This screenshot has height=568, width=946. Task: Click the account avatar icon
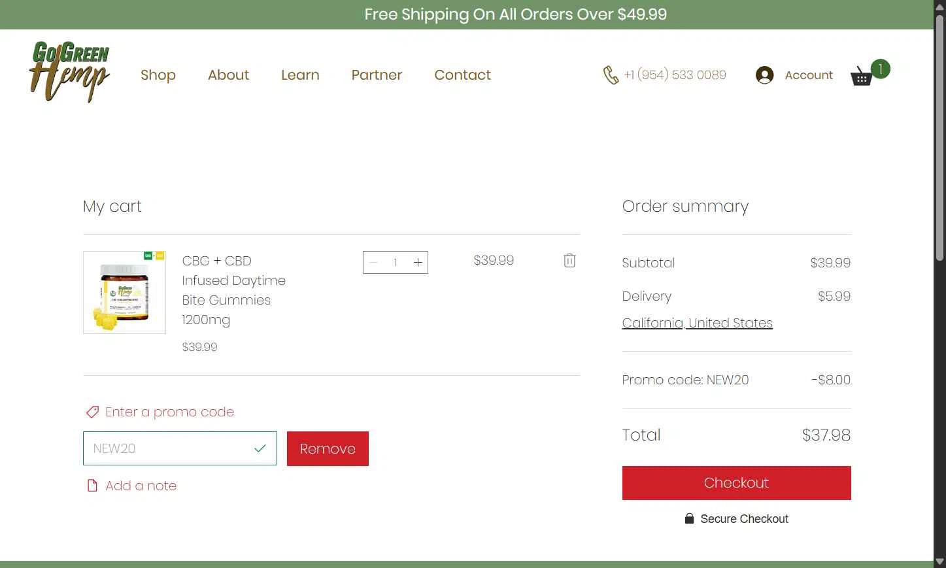coord(764,75)
